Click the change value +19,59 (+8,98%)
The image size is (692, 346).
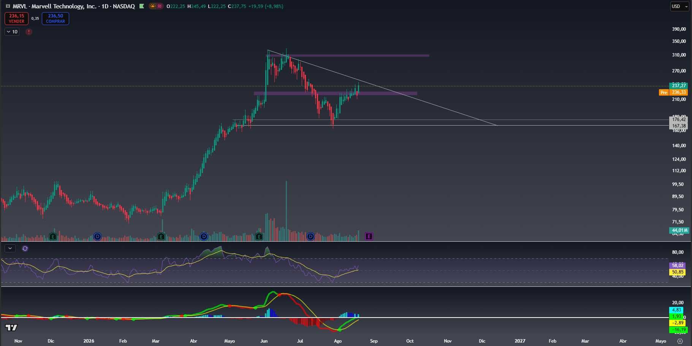click(266, 6)
